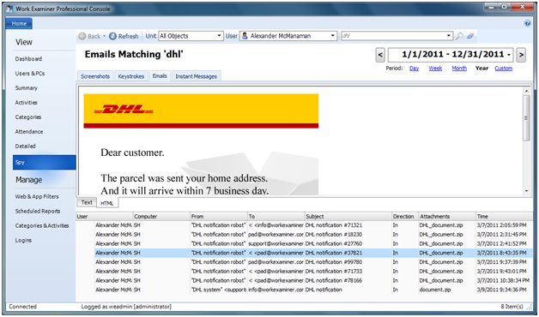The width and height of the screenshot is (539, 317).
Task: Open Summary in the sidebar
Action: (26, 88)
